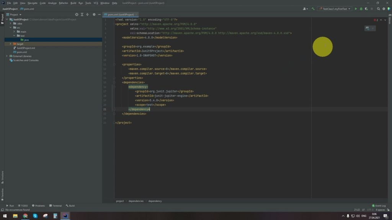The image size is (392, 220).
Task: Click the dependencies breadcrumb below editor
Action: tap(136, 201)
